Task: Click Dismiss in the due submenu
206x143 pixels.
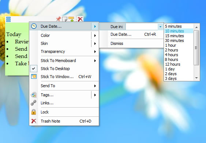Action: tap(131, 43)
